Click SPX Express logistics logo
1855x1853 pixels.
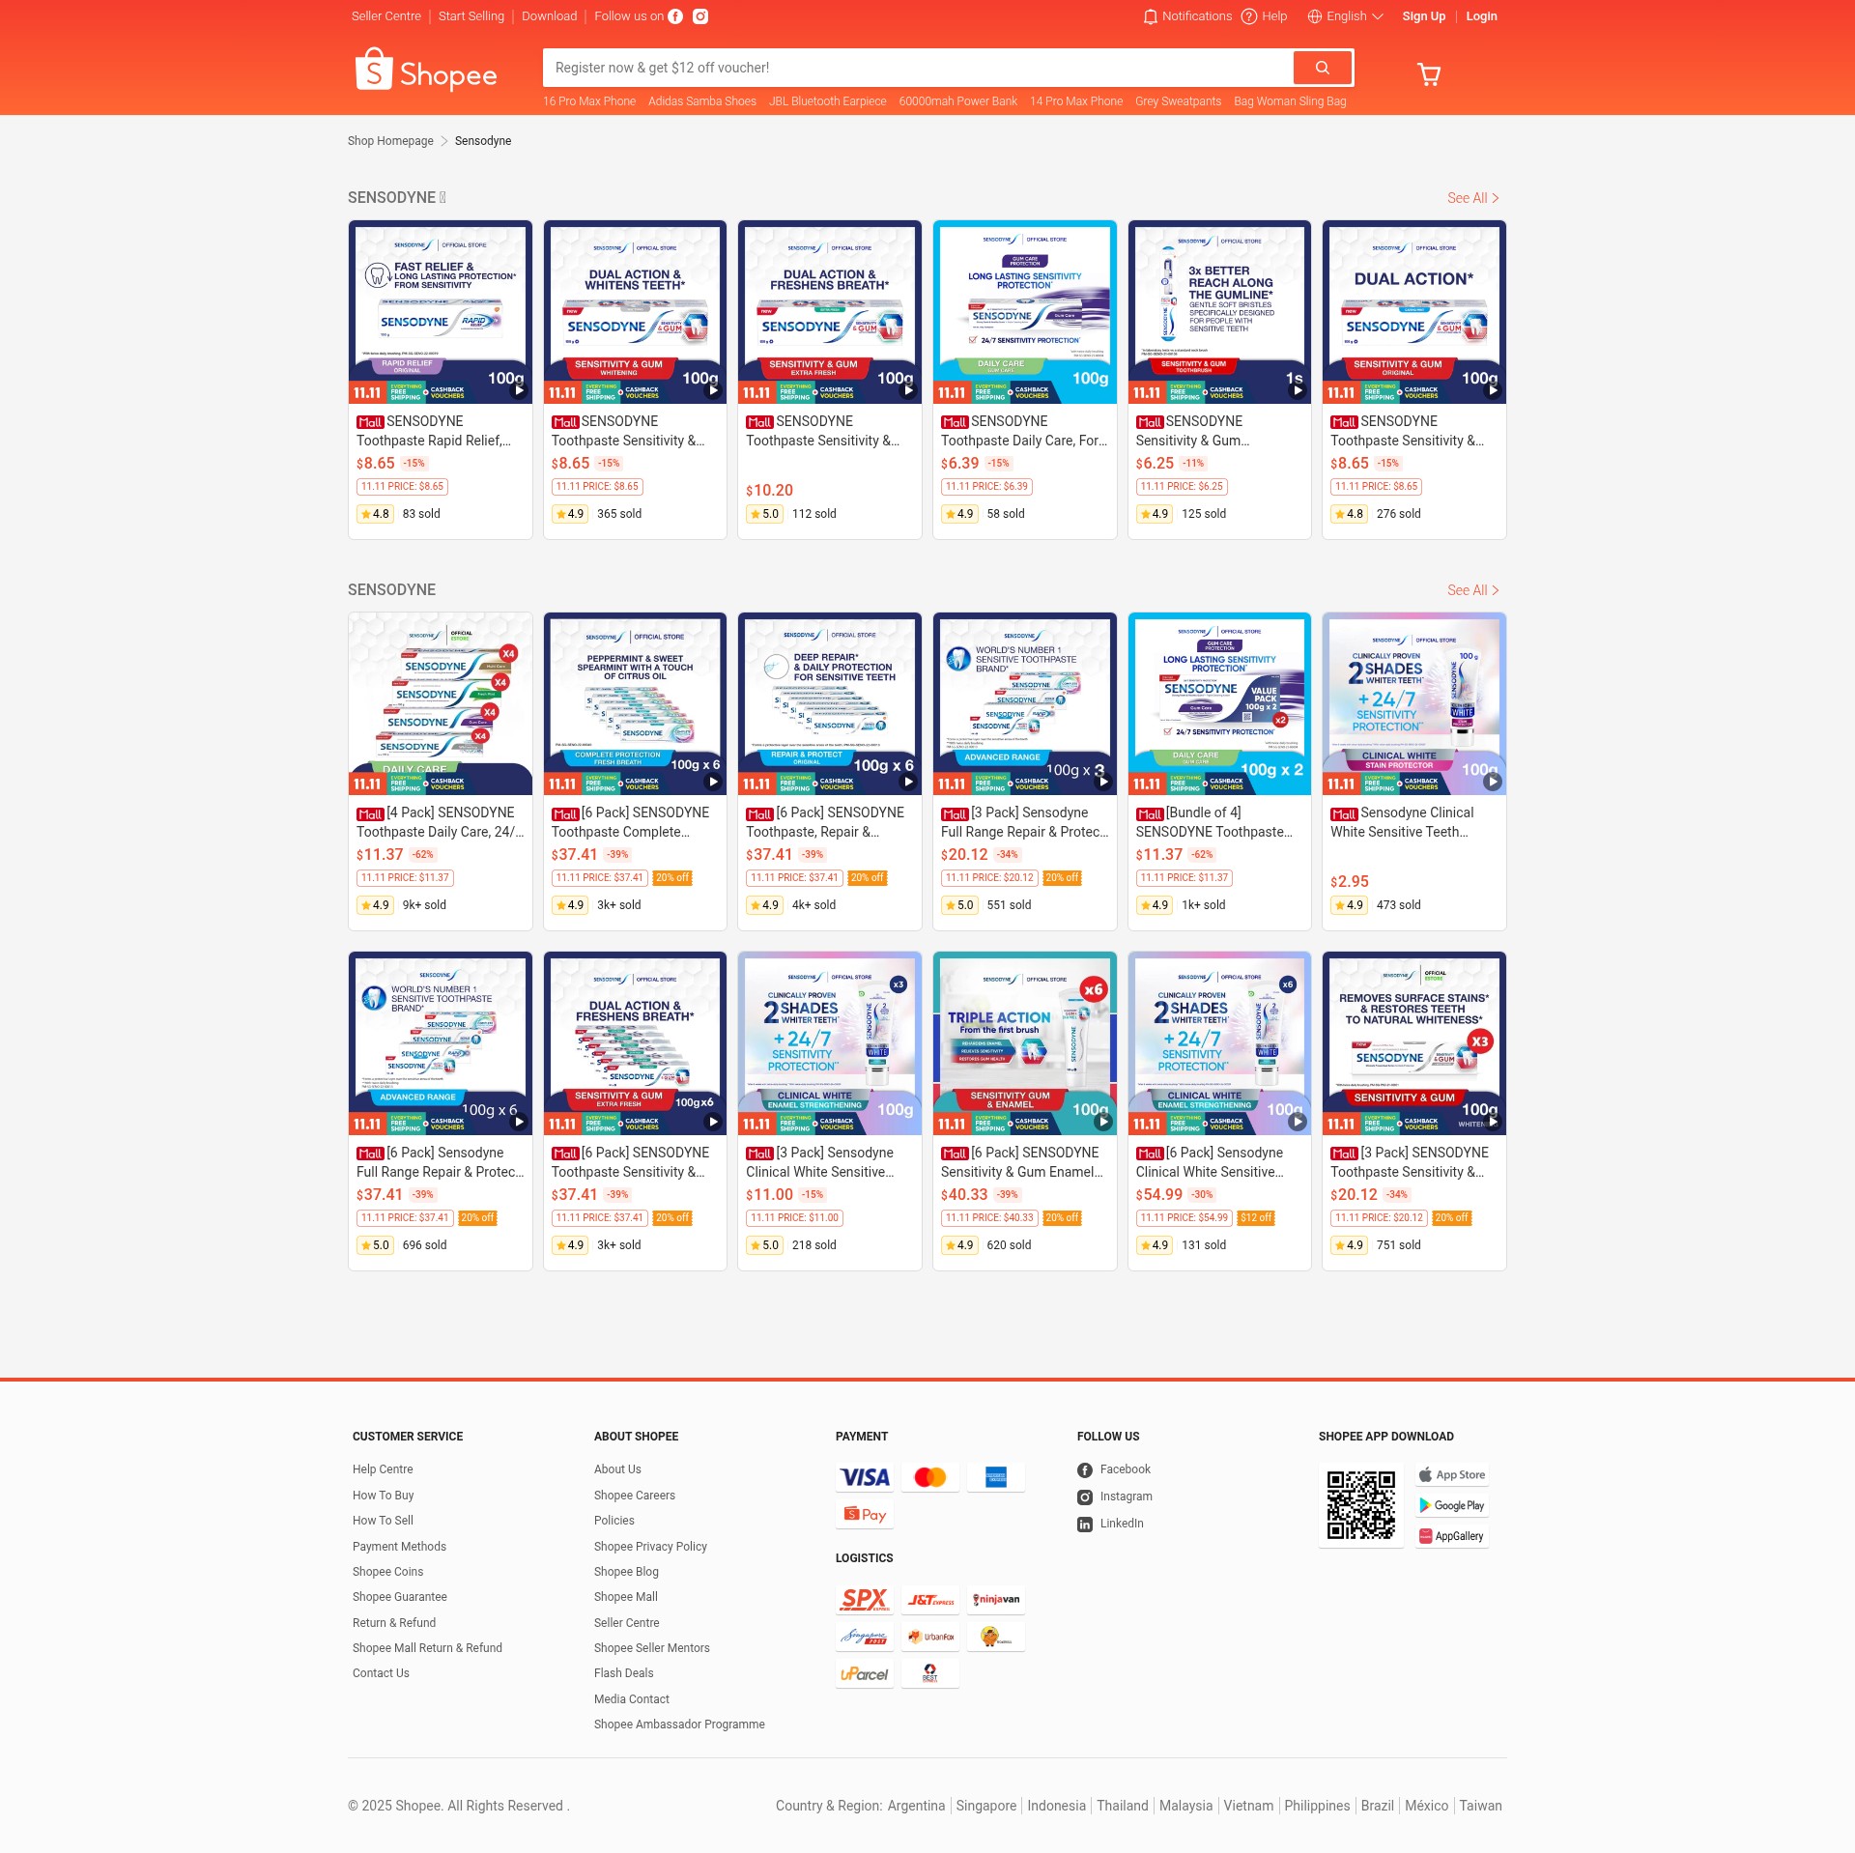(x=865, y=1600)
